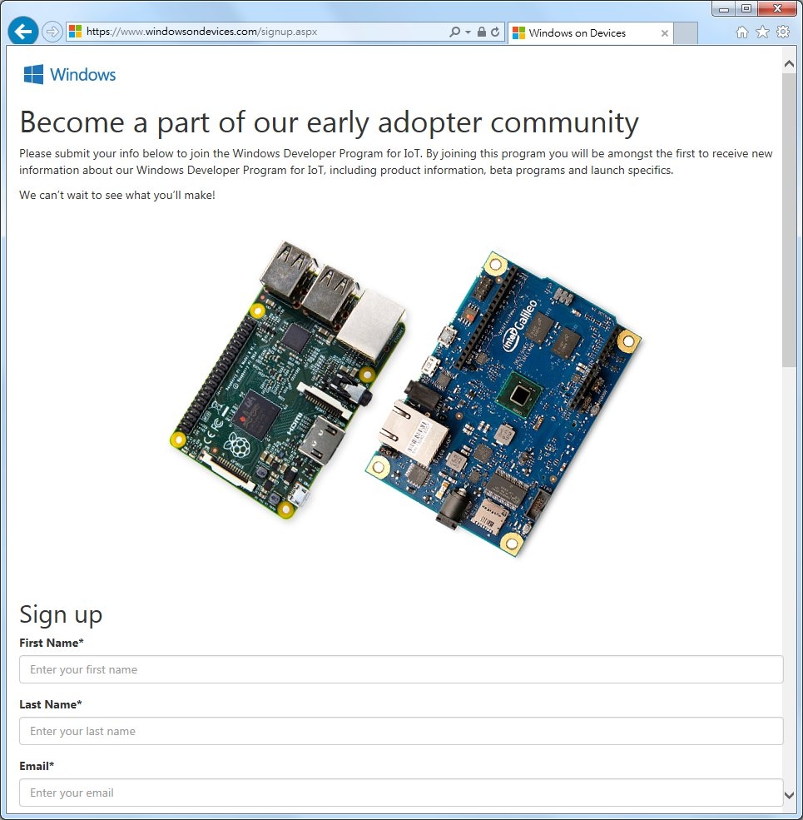Click the 'We can't wait to see what you'll make!' text
The height and width of the screenshot is (820, 803).
[117, 195]
